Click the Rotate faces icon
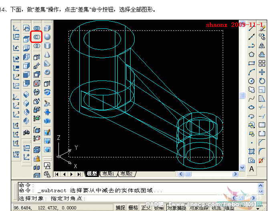This screenshot has width=268, height=211. click(36, 92)
